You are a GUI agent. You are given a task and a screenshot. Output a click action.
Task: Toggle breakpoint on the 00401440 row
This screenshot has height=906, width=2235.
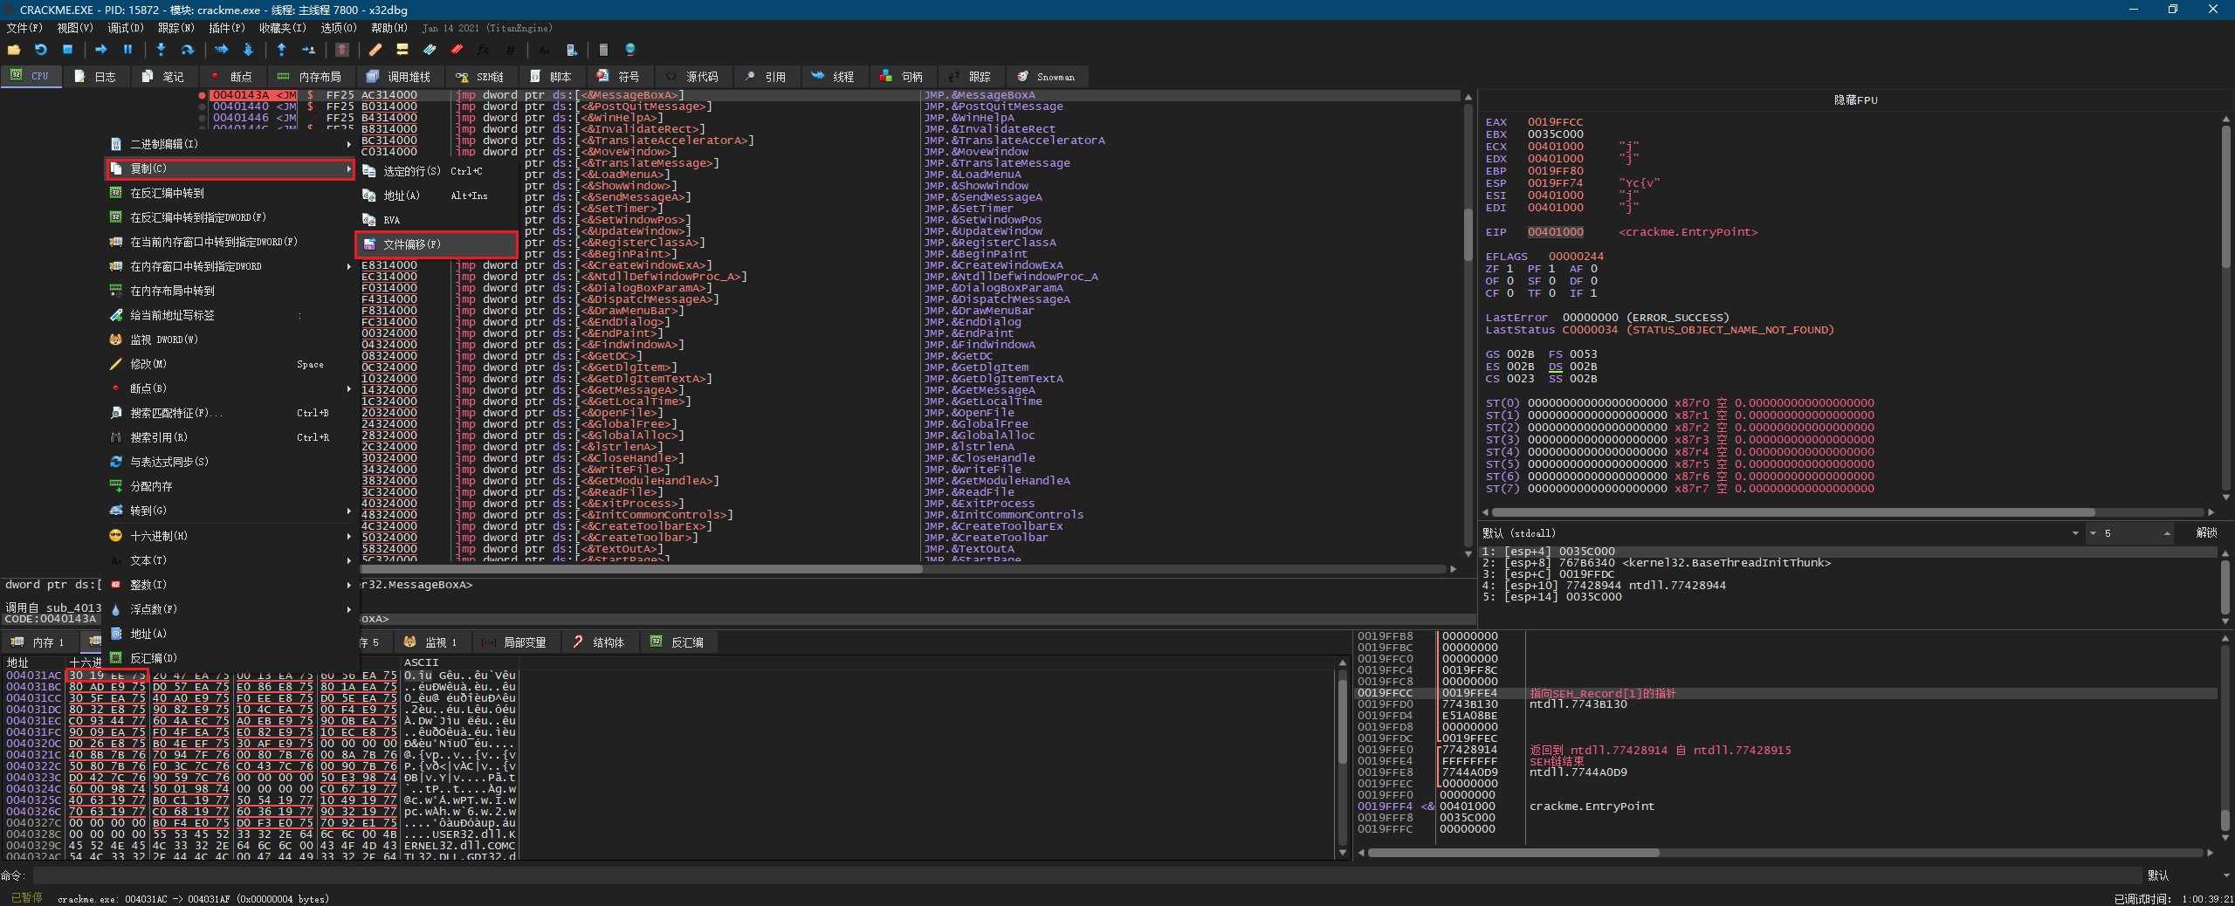(202, 106)
